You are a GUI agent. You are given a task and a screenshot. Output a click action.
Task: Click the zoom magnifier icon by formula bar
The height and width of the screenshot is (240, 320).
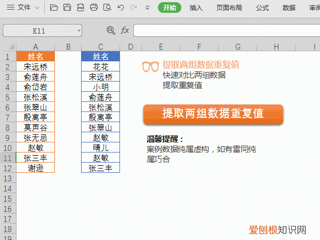tap(111, 30)
